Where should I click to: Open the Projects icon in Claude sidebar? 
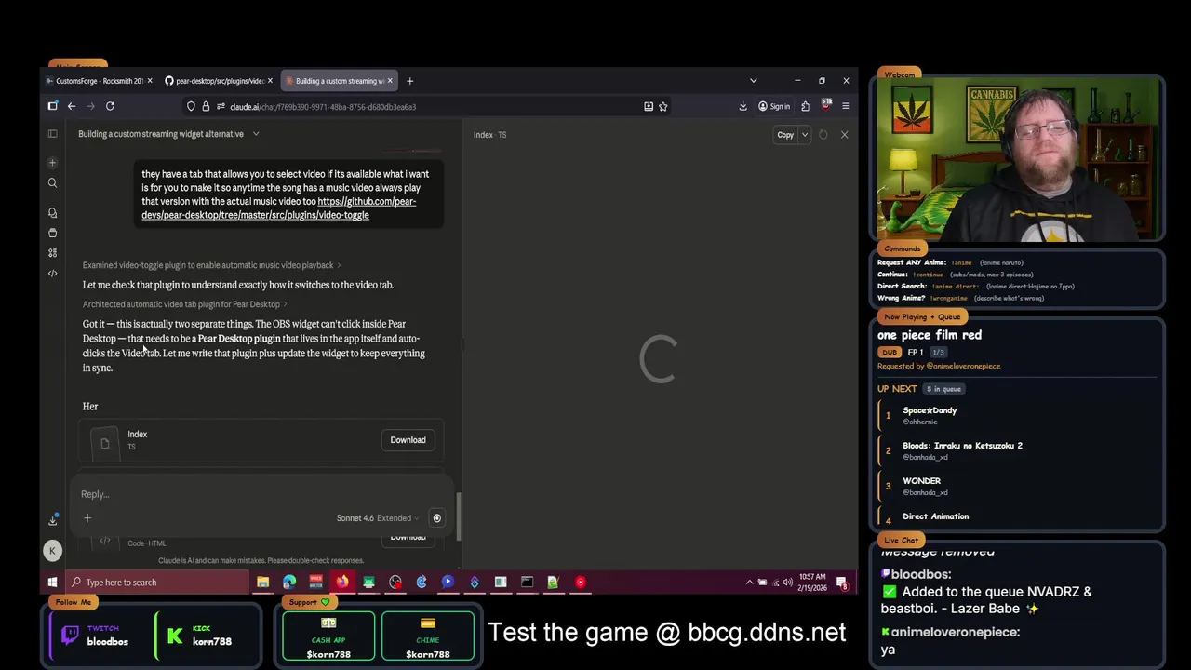pyautogui.click(x=52, y=233)
